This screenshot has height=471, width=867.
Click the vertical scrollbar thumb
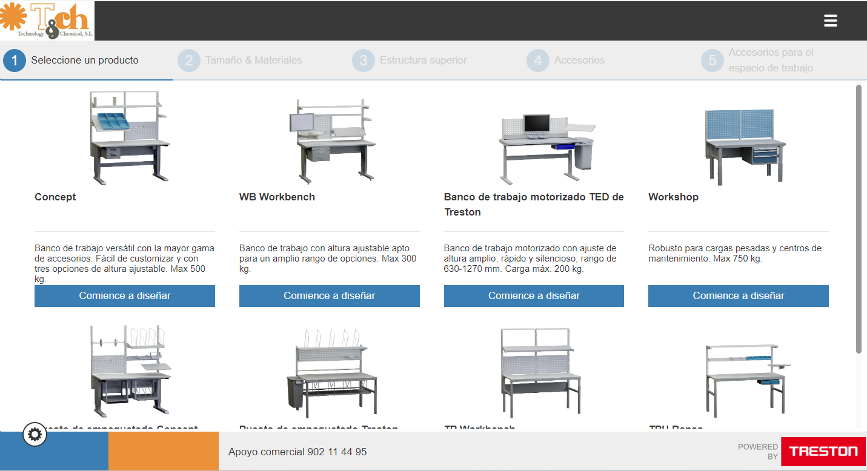tap(859, 219)
